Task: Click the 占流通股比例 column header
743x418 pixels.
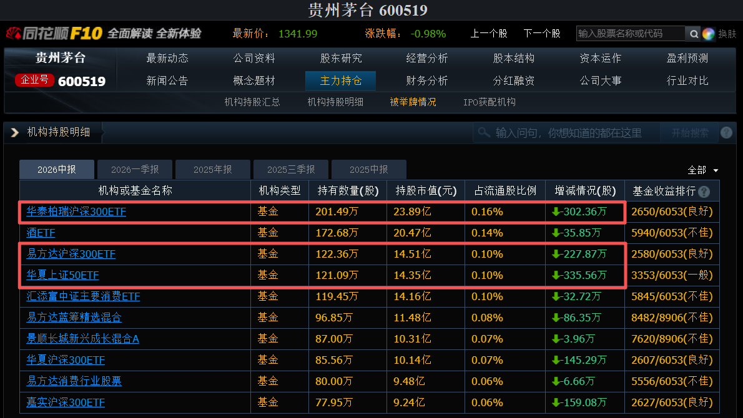Action: (505, 191)
